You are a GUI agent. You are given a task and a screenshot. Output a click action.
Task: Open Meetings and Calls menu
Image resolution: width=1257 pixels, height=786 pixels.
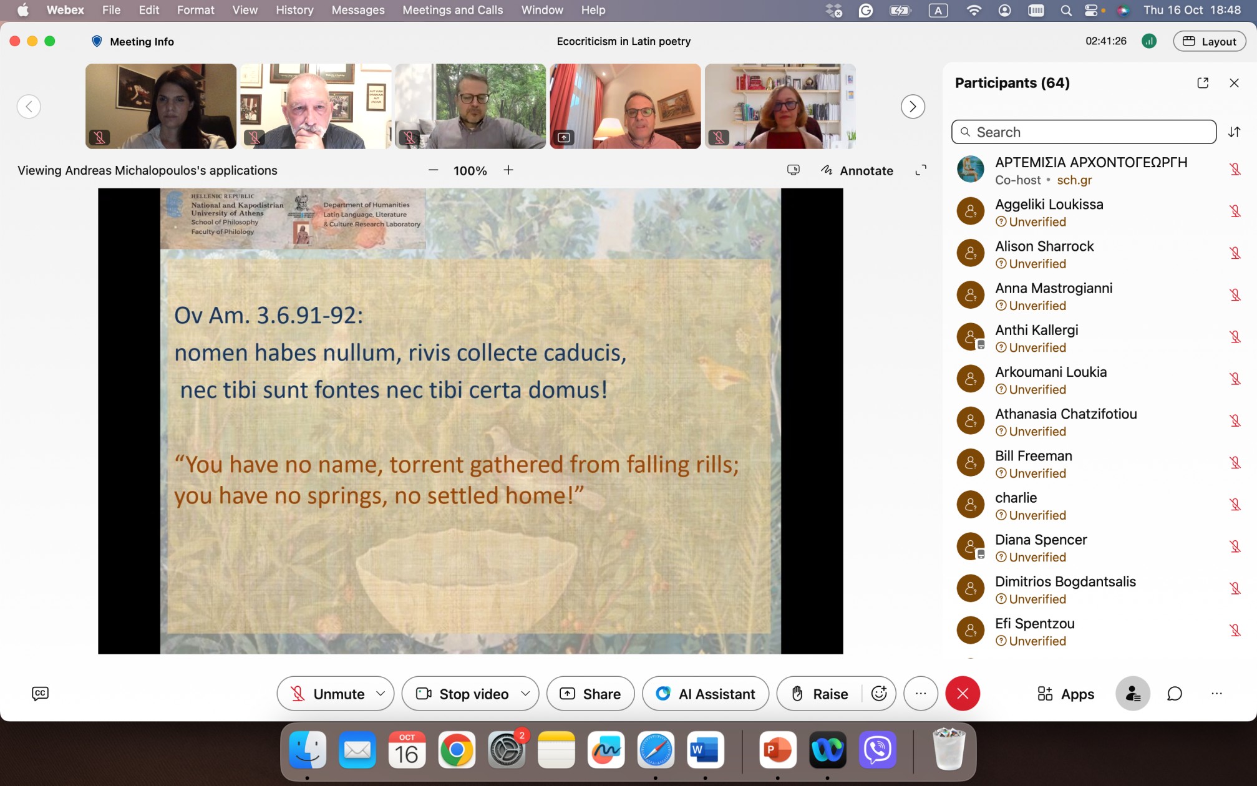[x=452, y=10]
